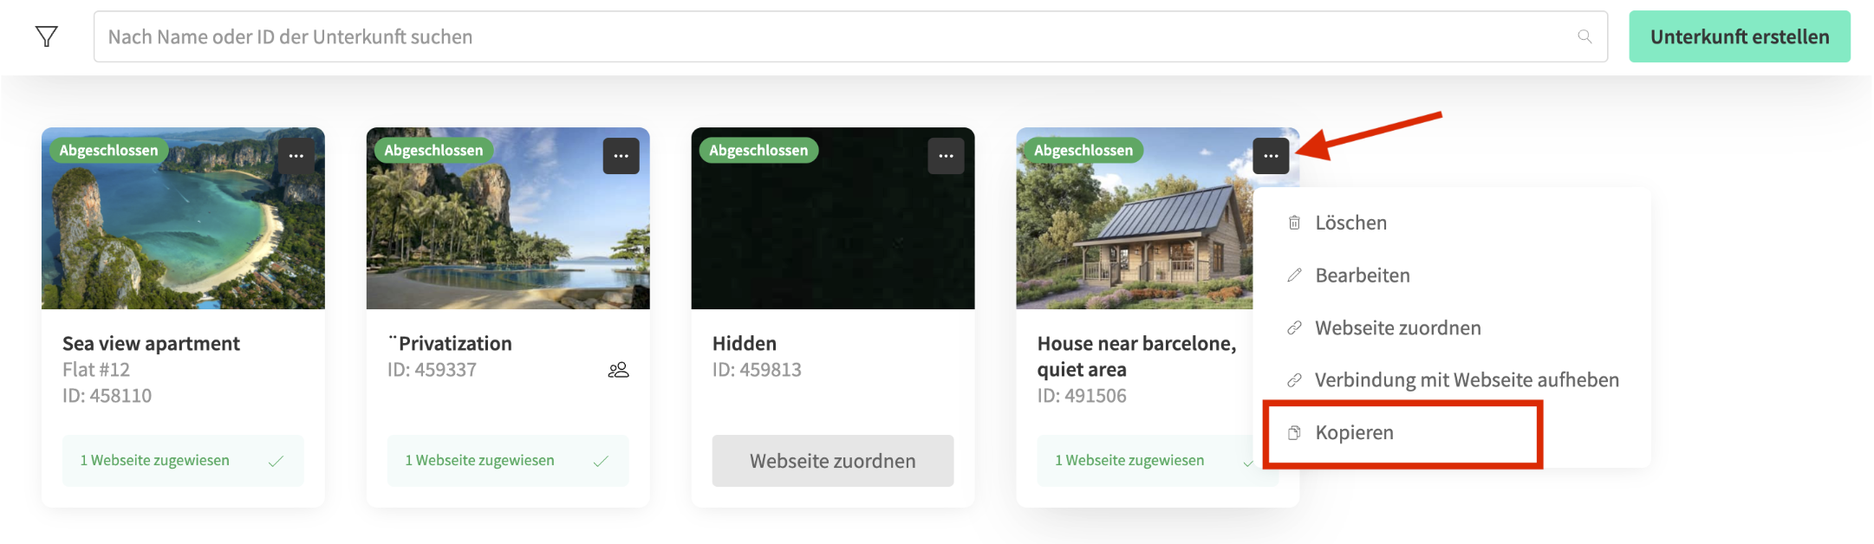Click the link icon next to Verbindung mit Webseite aufheben
The image size is (1874, 544).
click(x=1294, y=380)
